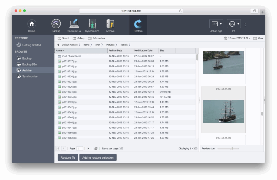Click the refresh icon in pagination bar

96,149
